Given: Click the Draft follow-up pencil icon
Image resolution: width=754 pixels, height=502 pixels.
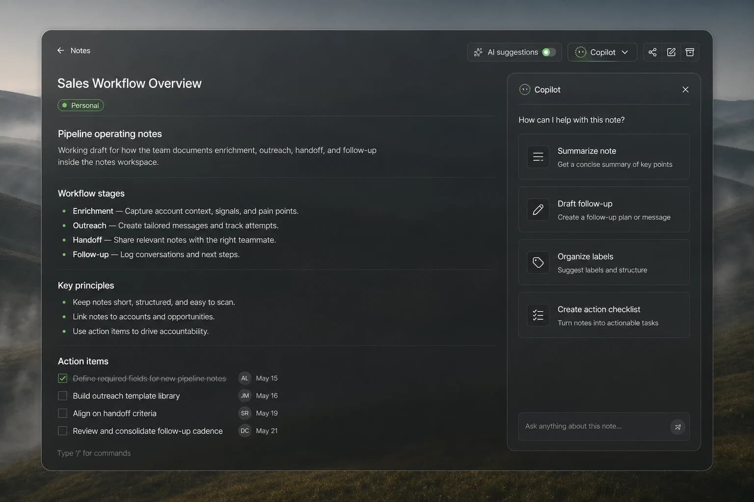Looking at the screenshot, I should [x=538, y=209].
